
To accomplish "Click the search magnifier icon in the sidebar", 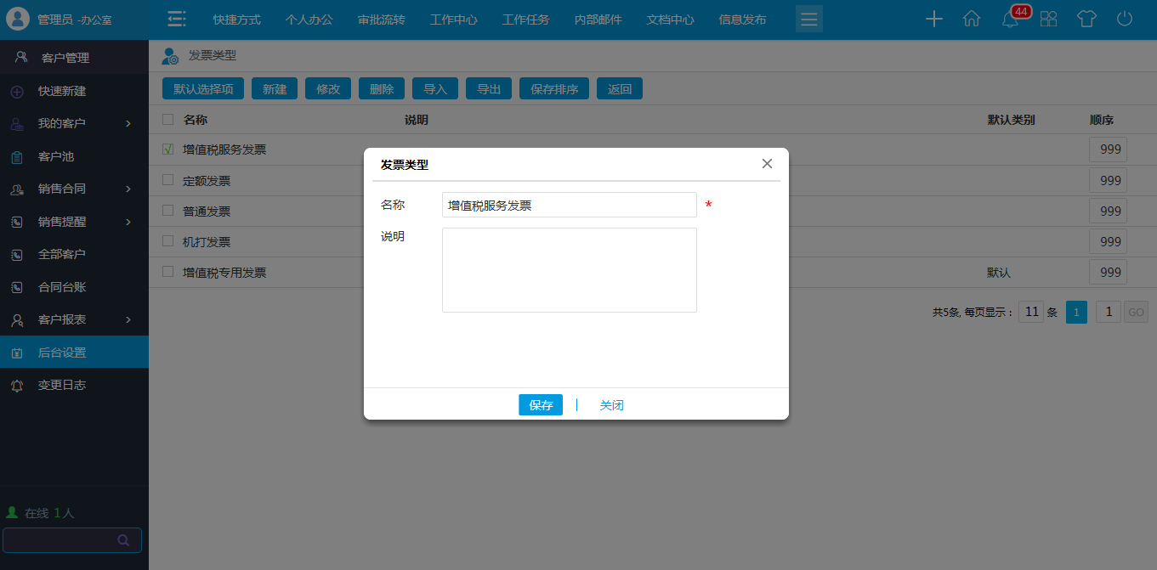I will click(x=122, y=540).
